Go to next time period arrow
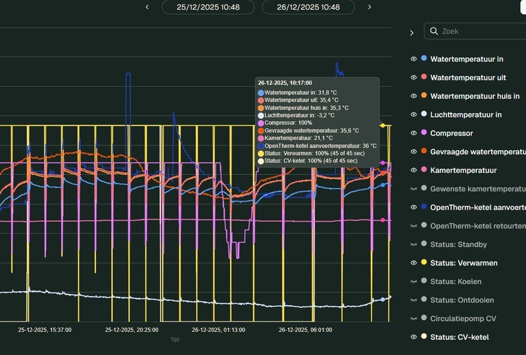Screen dimensions: 526x355 click(370, 7)
